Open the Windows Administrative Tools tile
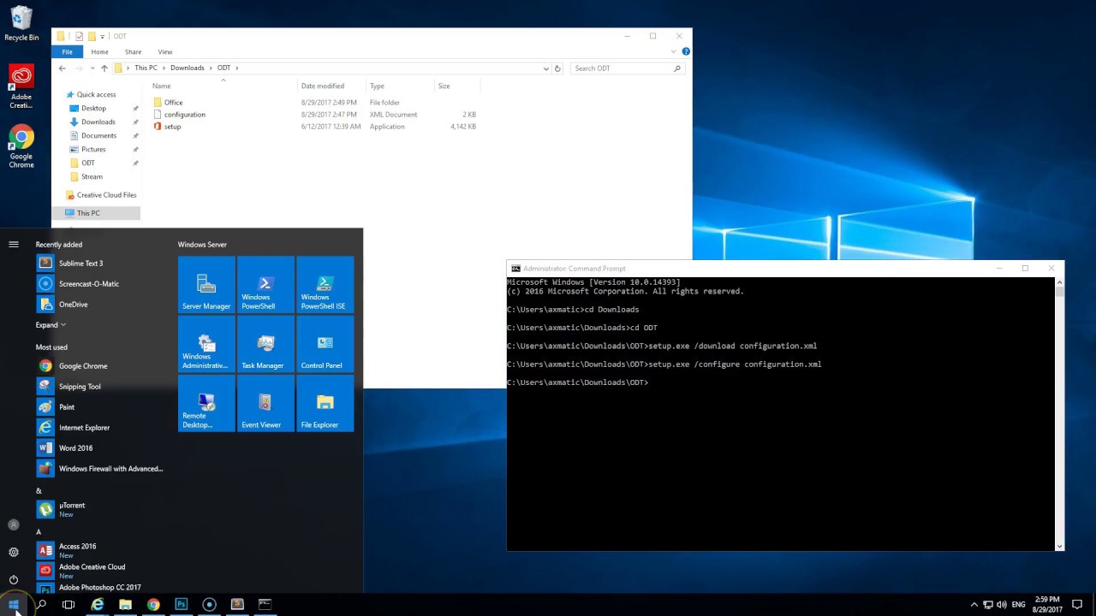The image size is (1096, 616). click(206, 344)
